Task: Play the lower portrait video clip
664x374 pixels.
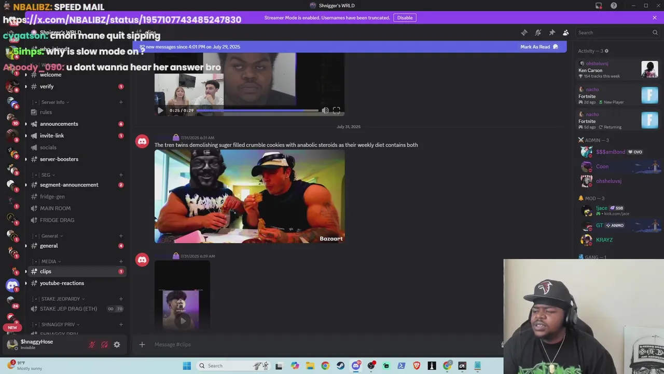Action: click(182, 320)
